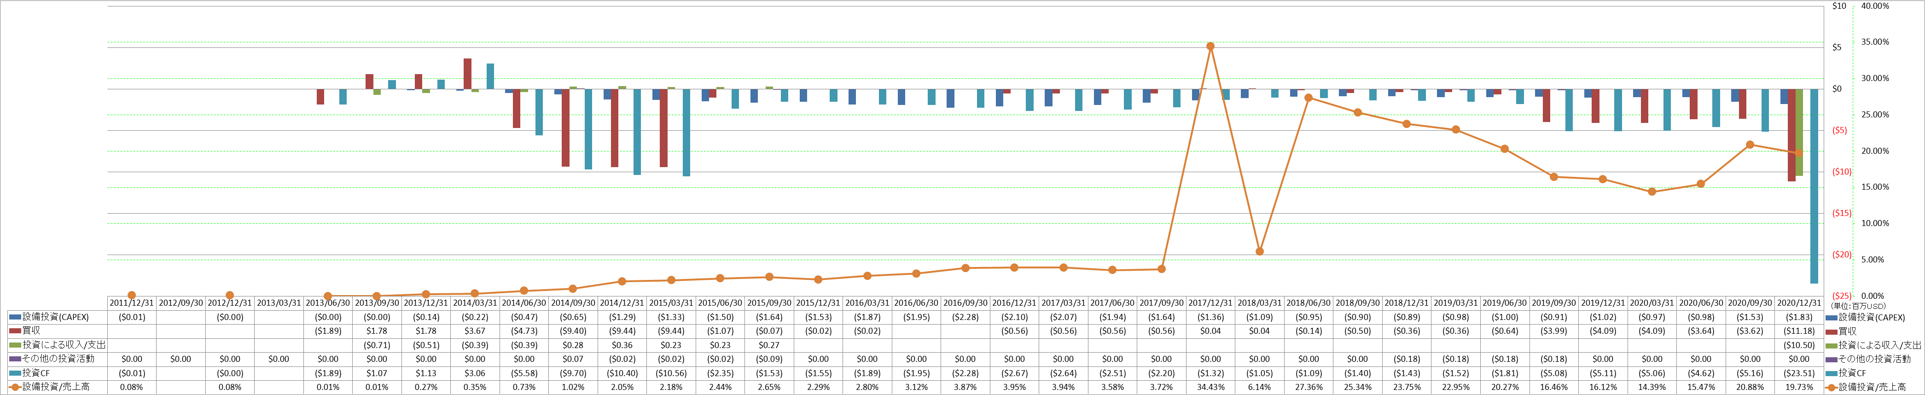This screenshot has height=395, width=1925.
Task: Click the orange line peak marker at 2017/12/31
Action: (1210, 46)
